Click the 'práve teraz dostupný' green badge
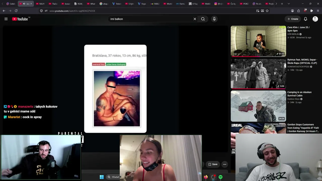The height and width of the screenshot is (181, 322). 116,64
